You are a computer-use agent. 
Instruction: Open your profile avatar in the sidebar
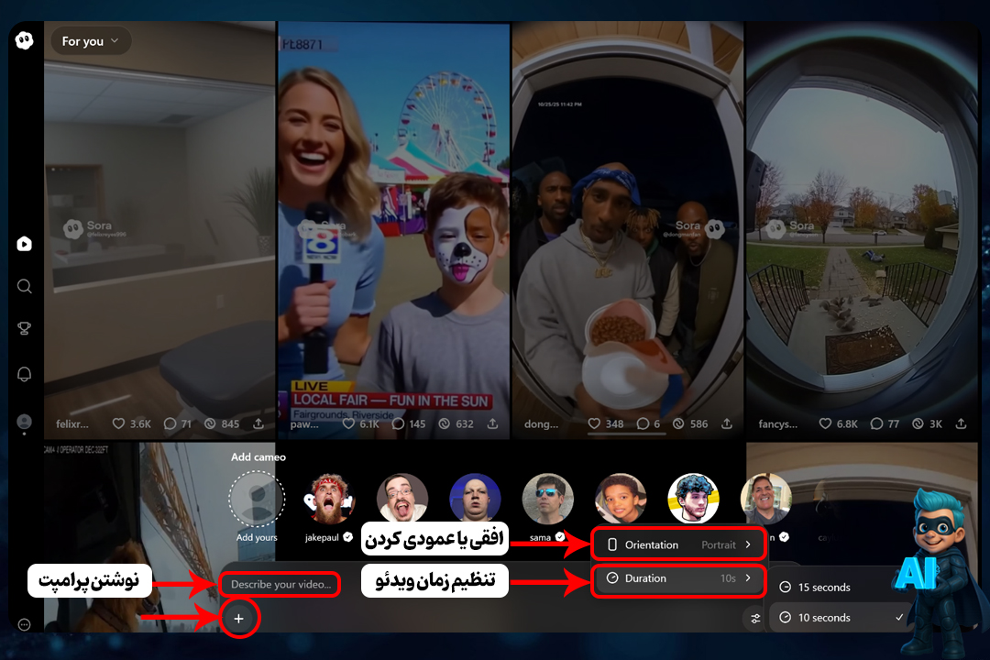point(24,422)
